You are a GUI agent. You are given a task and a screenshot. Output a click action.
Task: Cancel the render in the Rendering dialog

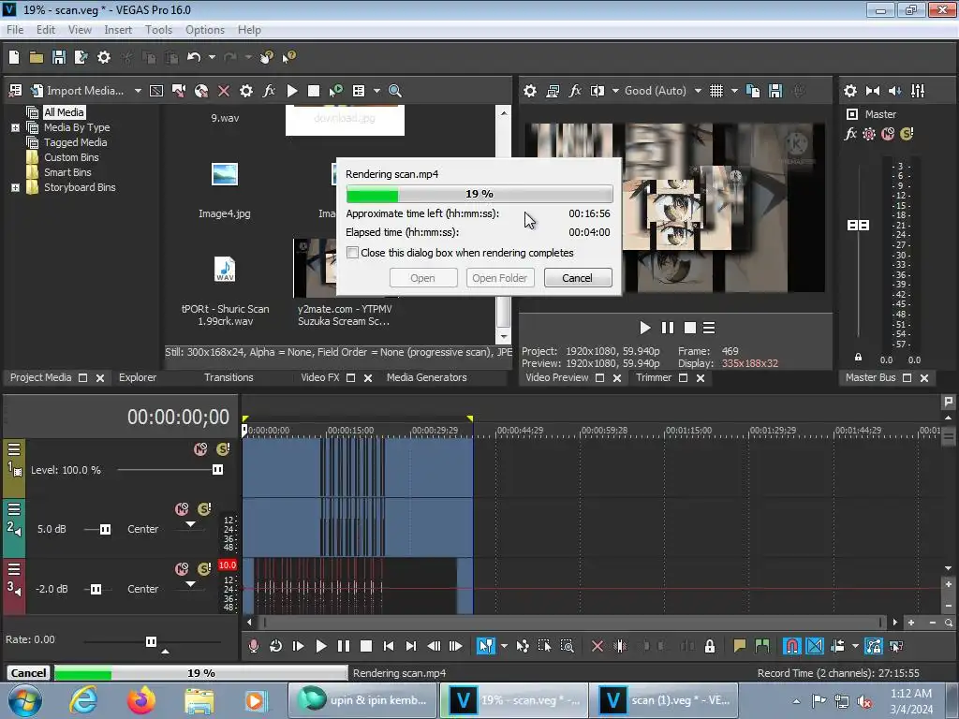tap(577, 278)
